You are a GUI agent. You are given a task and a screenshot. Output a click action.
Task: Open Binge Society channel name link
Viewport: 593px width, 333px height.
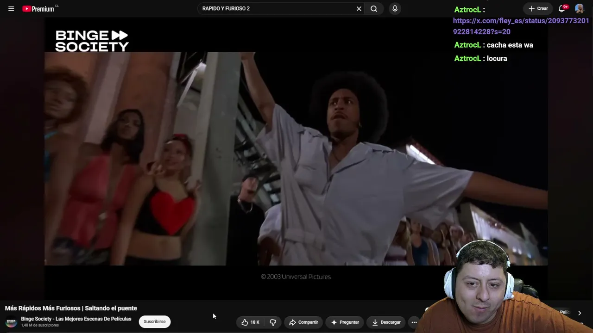[76, 319]
